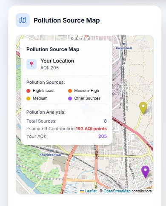Image resolution: width=166 pixels, height=206 pixels.
Task: Click the 'Pollution Analysis:' heading
Action: [x=46, y=112]
